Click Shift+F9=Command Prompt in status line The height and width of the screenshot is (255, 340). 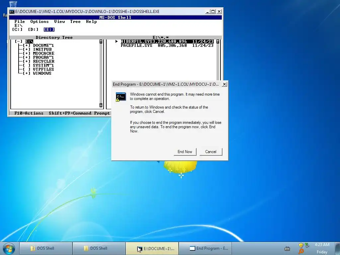pos(79,113)
